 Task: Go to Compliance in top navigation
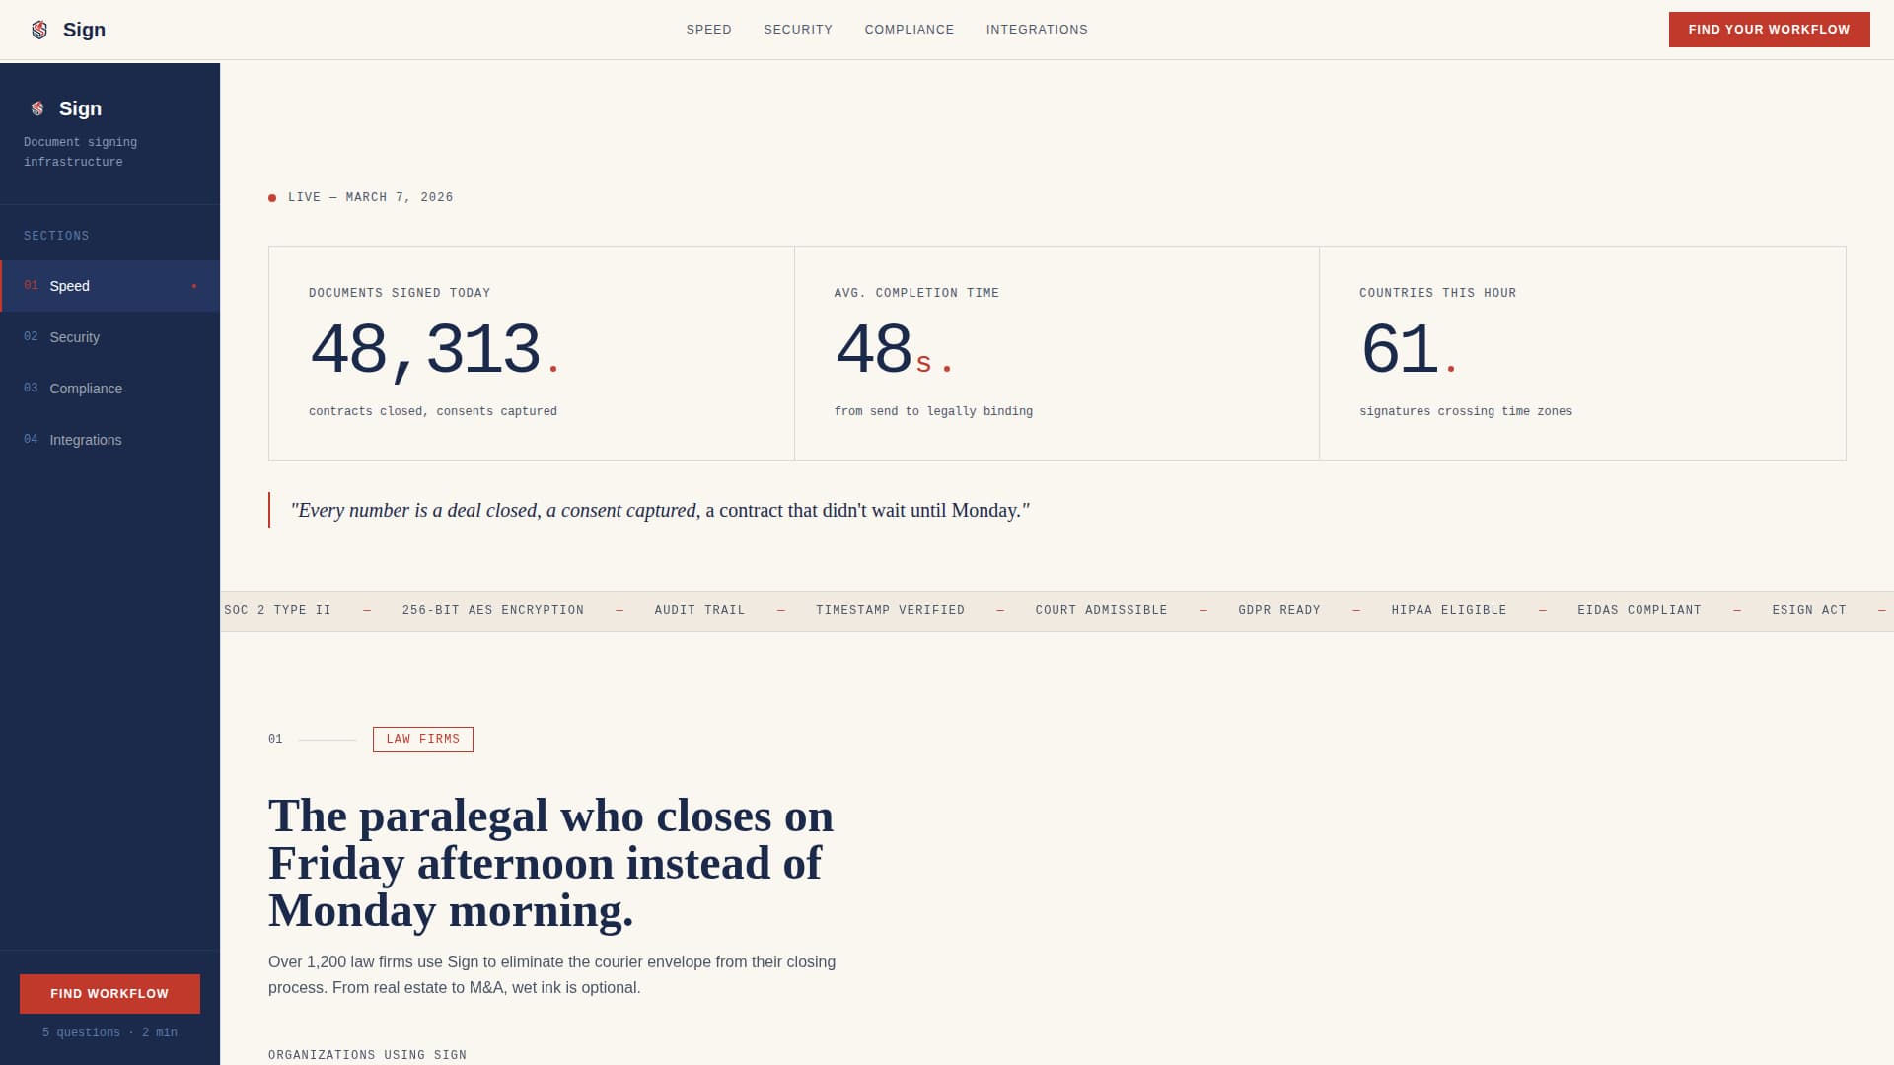[909, 30]
